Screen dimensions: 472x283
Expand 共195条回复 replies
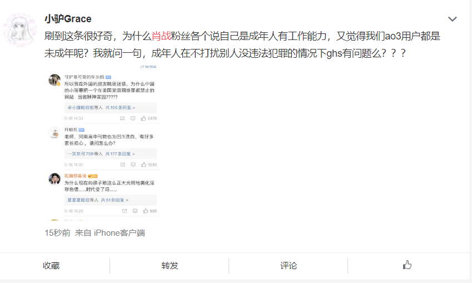(120, 107)
